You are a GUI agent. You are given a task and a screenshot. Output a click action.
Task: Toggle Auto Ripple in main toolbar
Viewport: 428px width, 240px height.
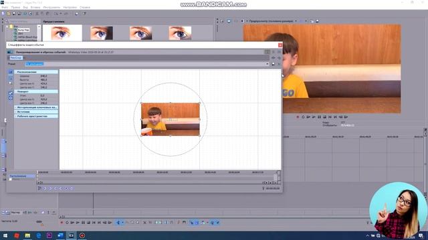(203, 223)
